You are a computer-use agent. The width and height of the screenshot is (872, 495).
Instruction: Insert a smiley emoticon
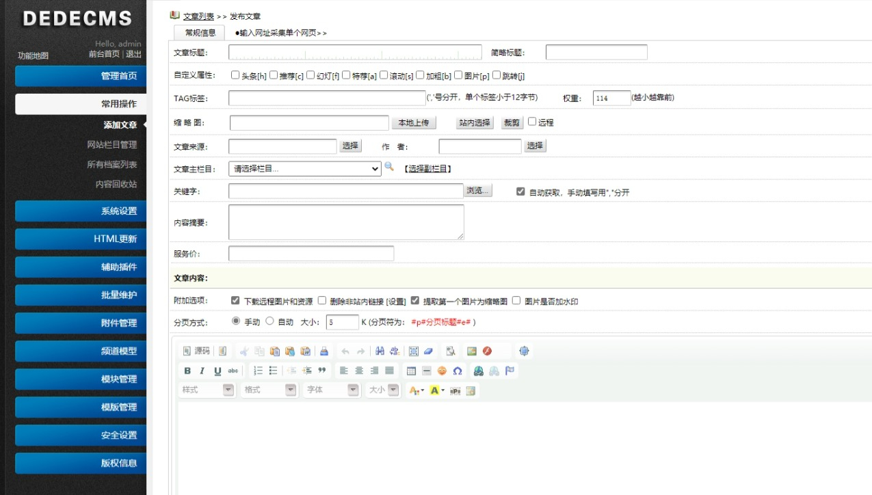click(440, 371)
